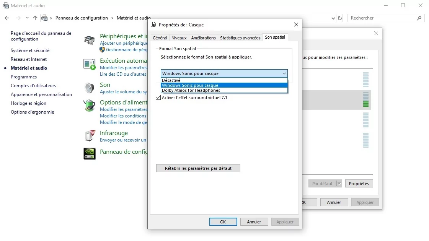The height and width of the screenshot is (241, 429).
Task: Open Programmes category
Action: pyautogui.click(x=24, y=77)
